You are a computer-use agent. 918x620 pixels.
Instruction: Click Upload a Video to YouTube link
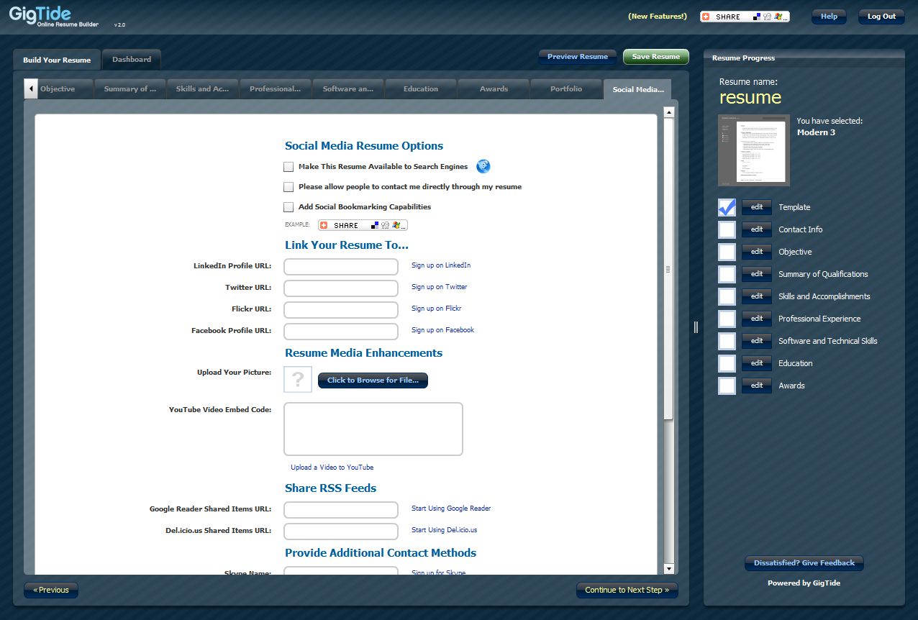pos(332,468)
